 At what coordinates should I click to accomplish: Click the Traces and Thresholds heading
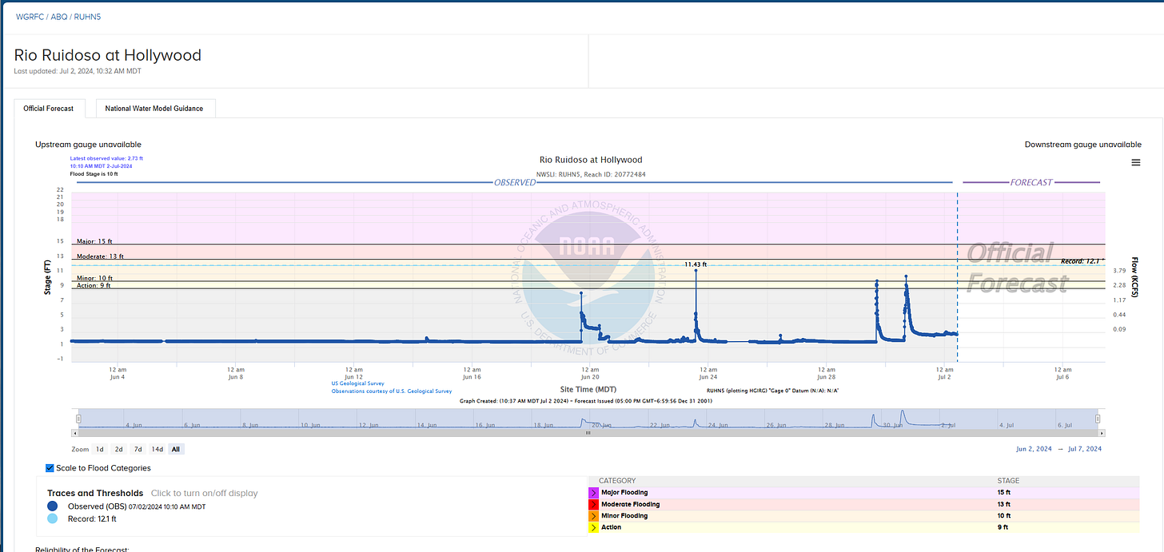(x=95, y=493)
